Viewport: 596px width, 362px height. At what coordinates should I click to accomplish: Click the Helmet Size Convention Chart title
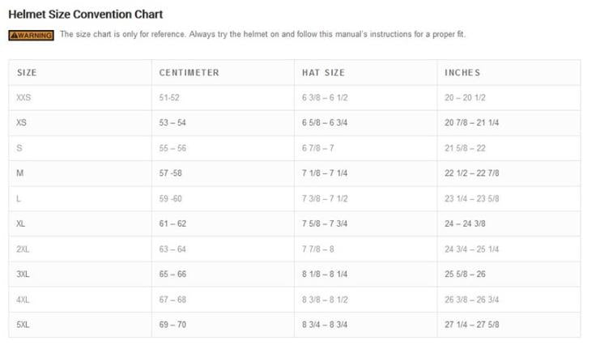click(85, 14)
